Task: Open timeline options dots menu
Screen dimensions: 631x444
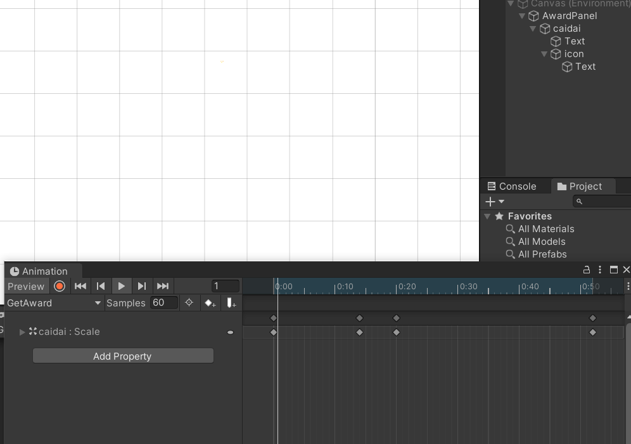Action: 628,286
